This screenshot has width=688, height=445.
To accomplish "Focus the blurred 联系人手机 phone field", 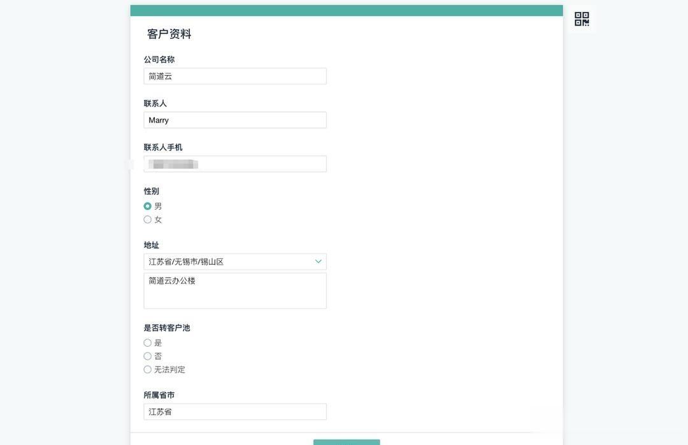I will [234, 164].
